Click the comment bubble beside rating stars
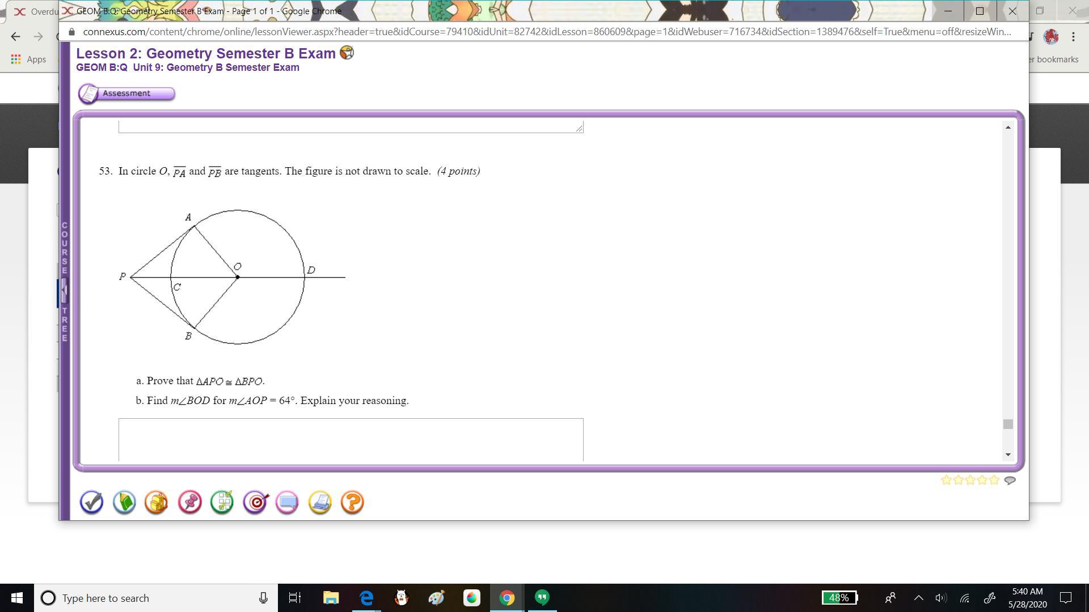Viewport: 1089px width, 612px height. click(1010, 481)
